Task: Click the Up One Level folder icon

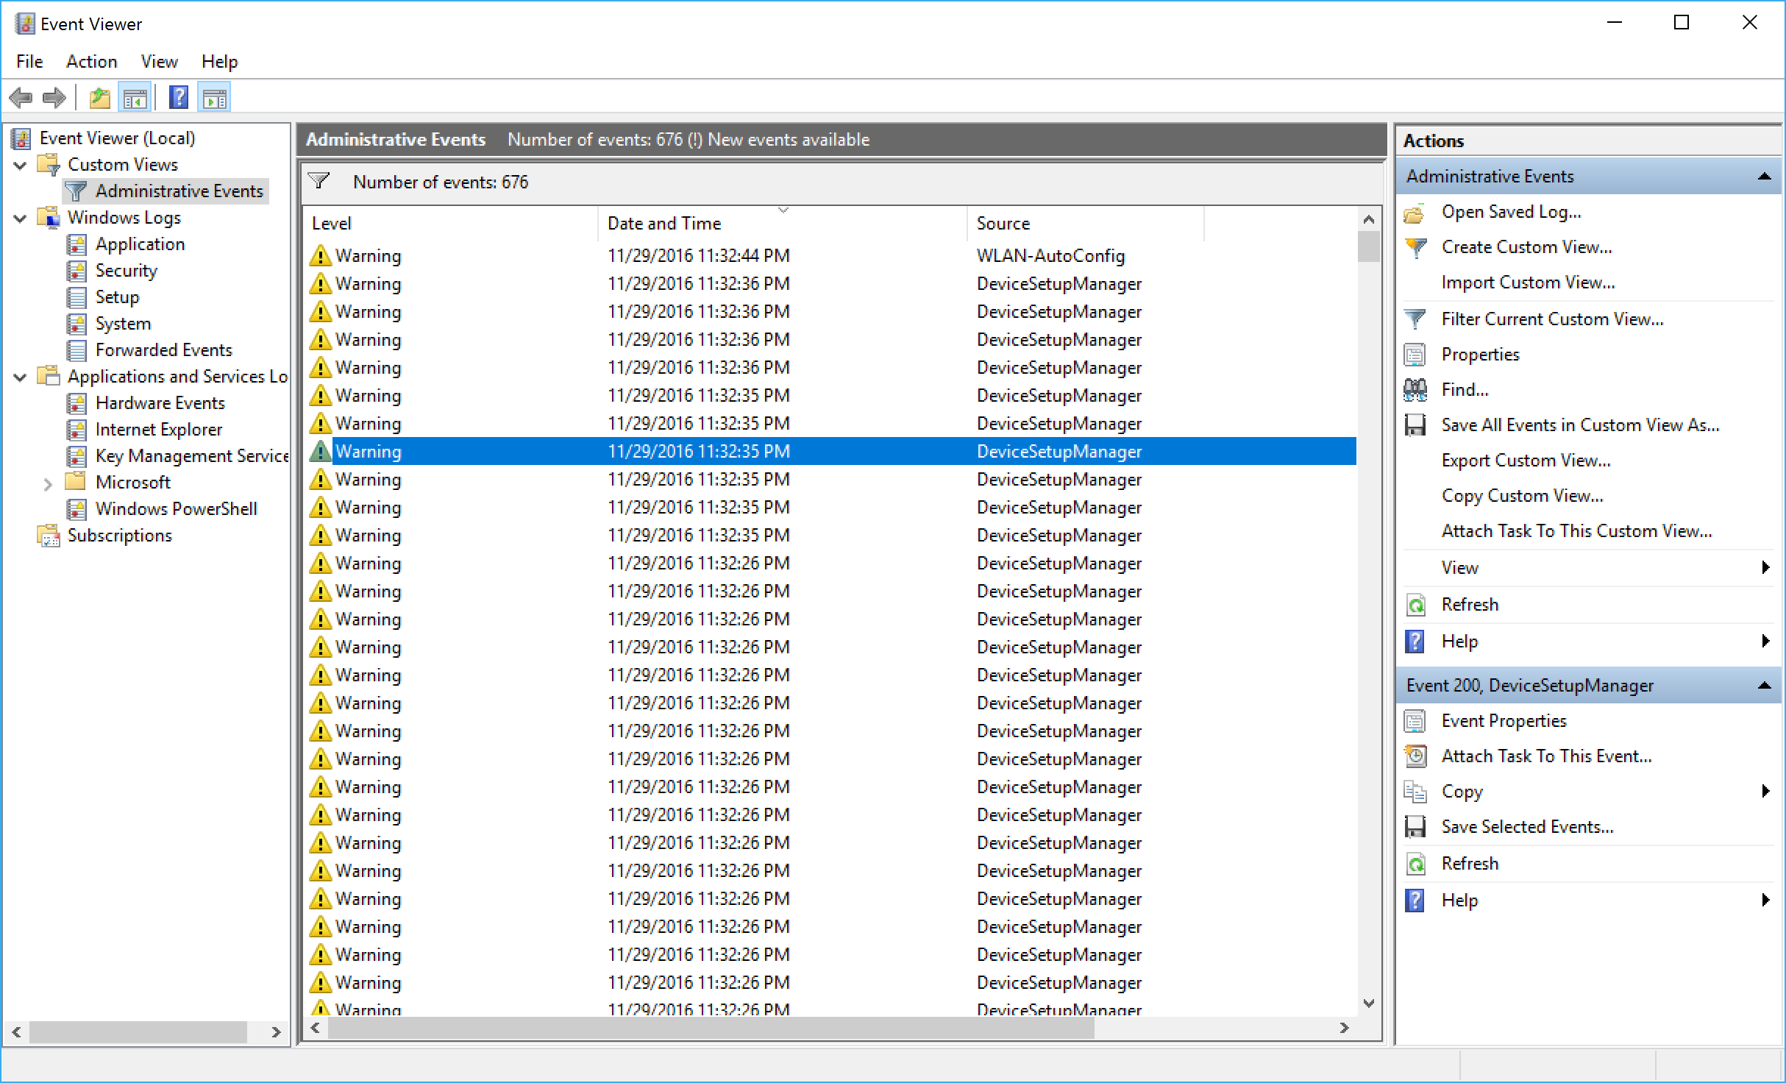Action: pyautogui.click(x=99, y=97)
